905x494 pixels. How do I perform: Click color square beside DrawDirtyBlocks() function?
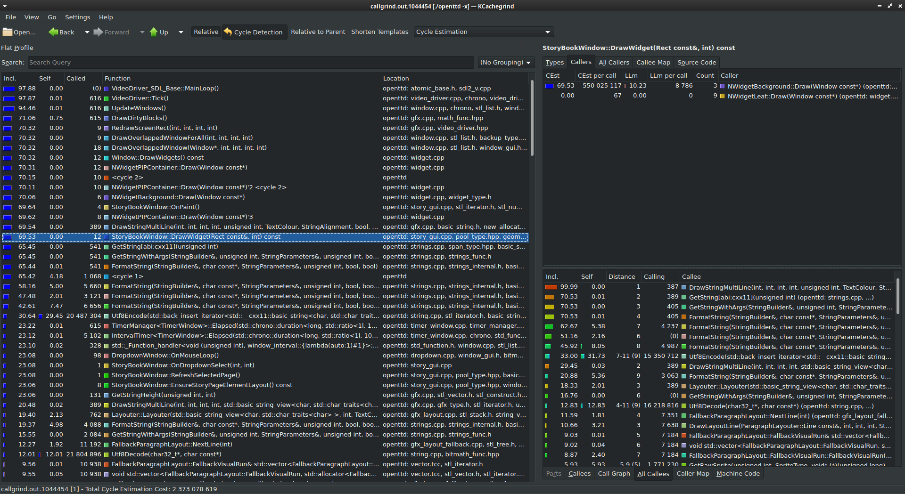click(107, 118)
